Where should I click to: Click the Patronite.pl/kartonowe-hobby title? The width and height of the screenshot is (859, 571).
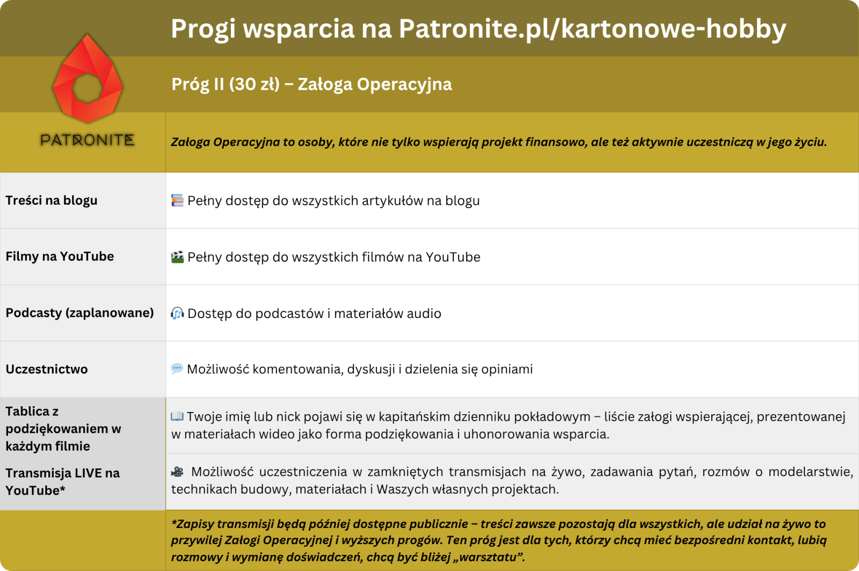(x=478, y=28)
